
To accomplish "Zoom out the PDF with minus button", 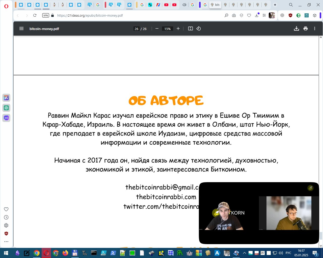I will point(157,29).
